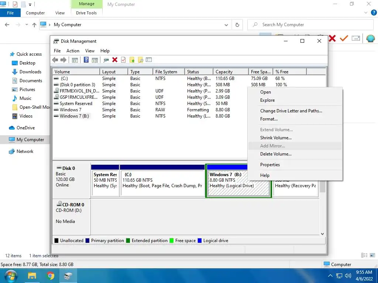Click the Open-Shell seashell icon
Viewport: 378px width, 283px height.
[x=371, y=38]
